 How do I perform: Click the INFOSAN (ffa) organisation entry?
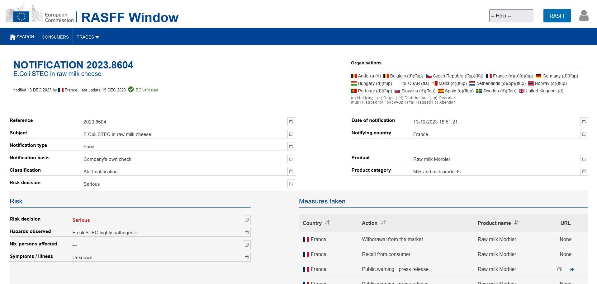[x=415, y=83]
